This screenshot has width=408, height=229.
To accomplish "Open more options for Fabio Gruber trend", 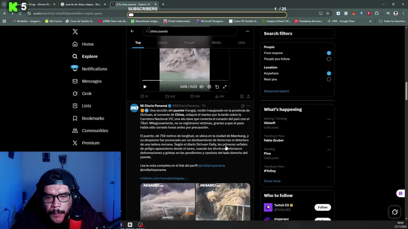I will (x=329, y=137).
